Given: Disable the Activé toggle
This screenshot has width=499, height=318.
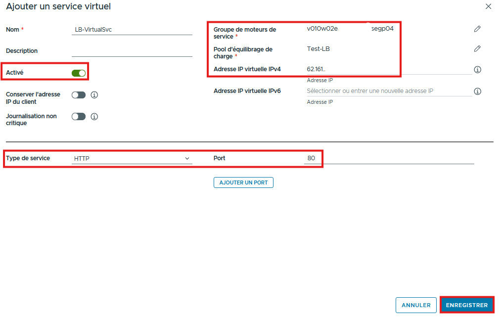Looking at the screenshot, I should 79,73.
